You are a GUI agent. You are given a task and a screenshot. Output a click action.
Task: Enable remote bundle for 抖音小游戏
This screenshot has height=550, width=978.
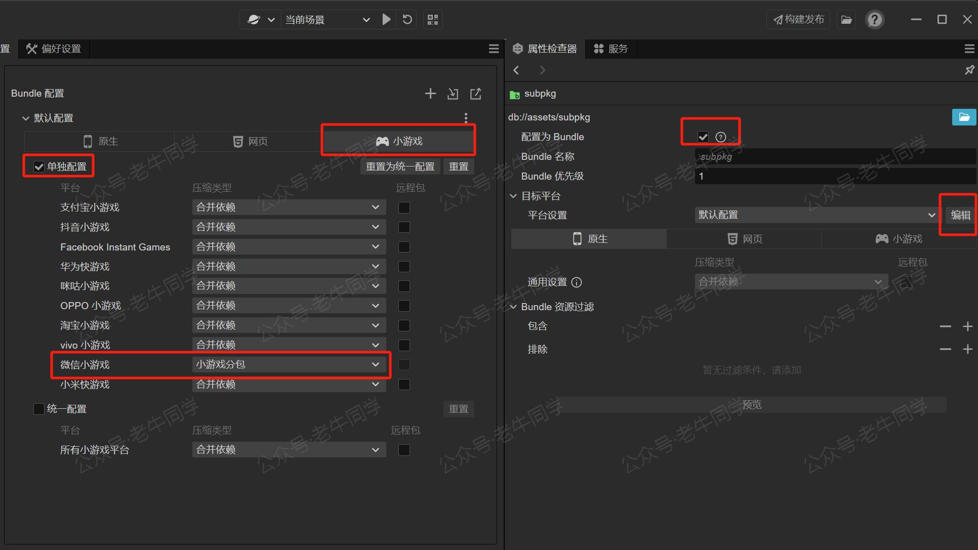404,227
